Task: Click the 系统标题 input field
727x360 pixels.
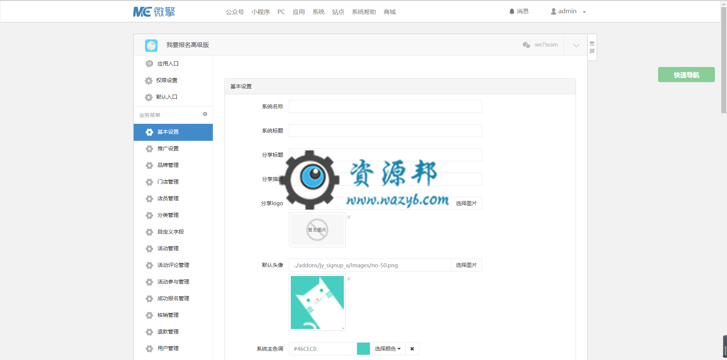Action: point(385,131)
